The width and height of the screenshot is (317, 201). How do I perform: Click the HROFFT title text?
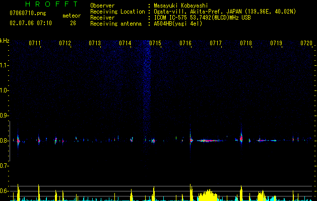coord(52,4)
